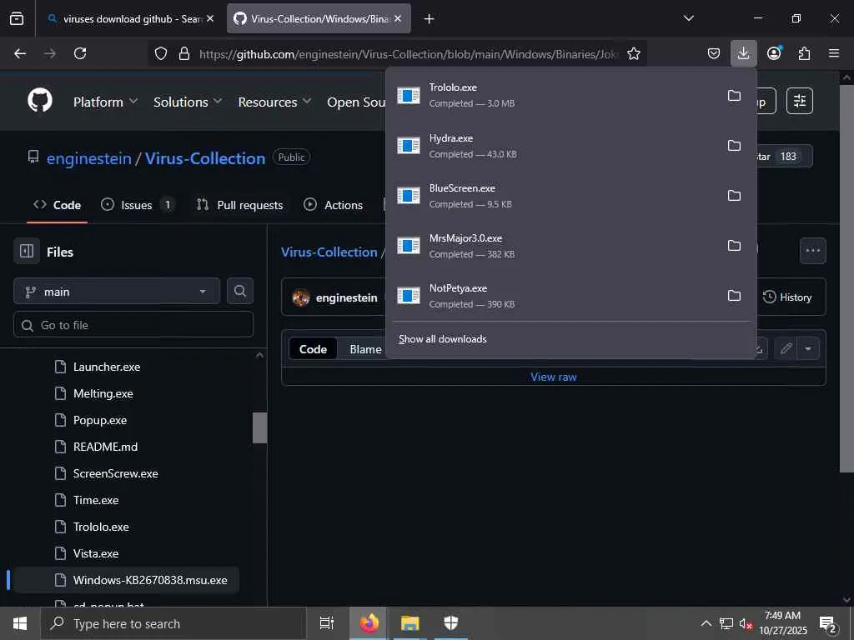The image size is (854, 640).
Task: Show hidden system tray icons
Action: [706, 623]
